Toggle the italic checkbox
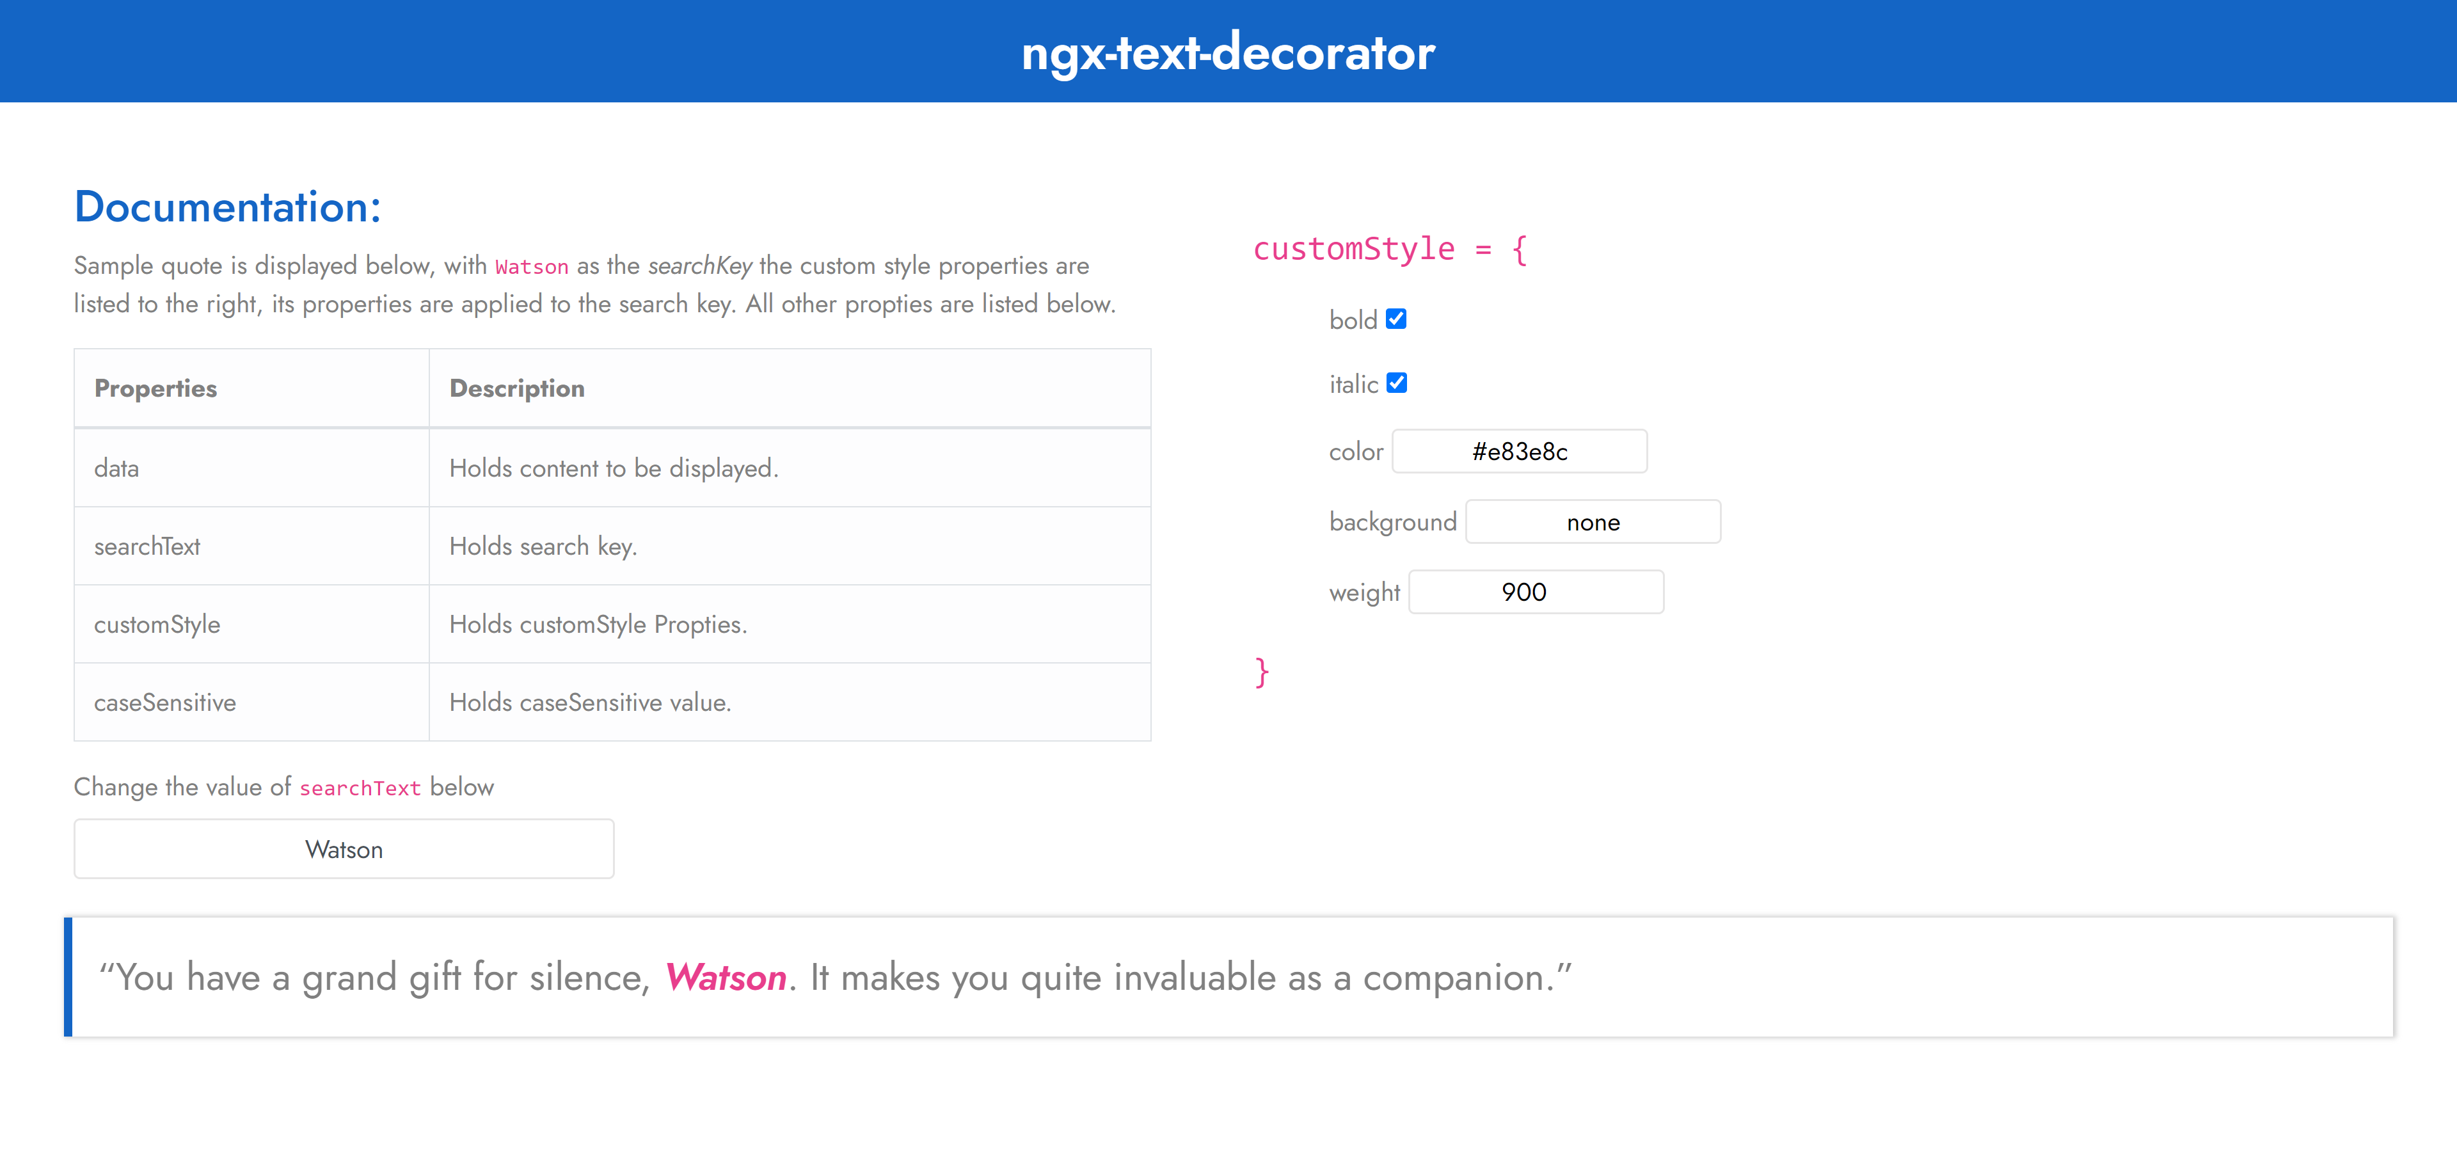2457x1169 pixels. 1396,383
